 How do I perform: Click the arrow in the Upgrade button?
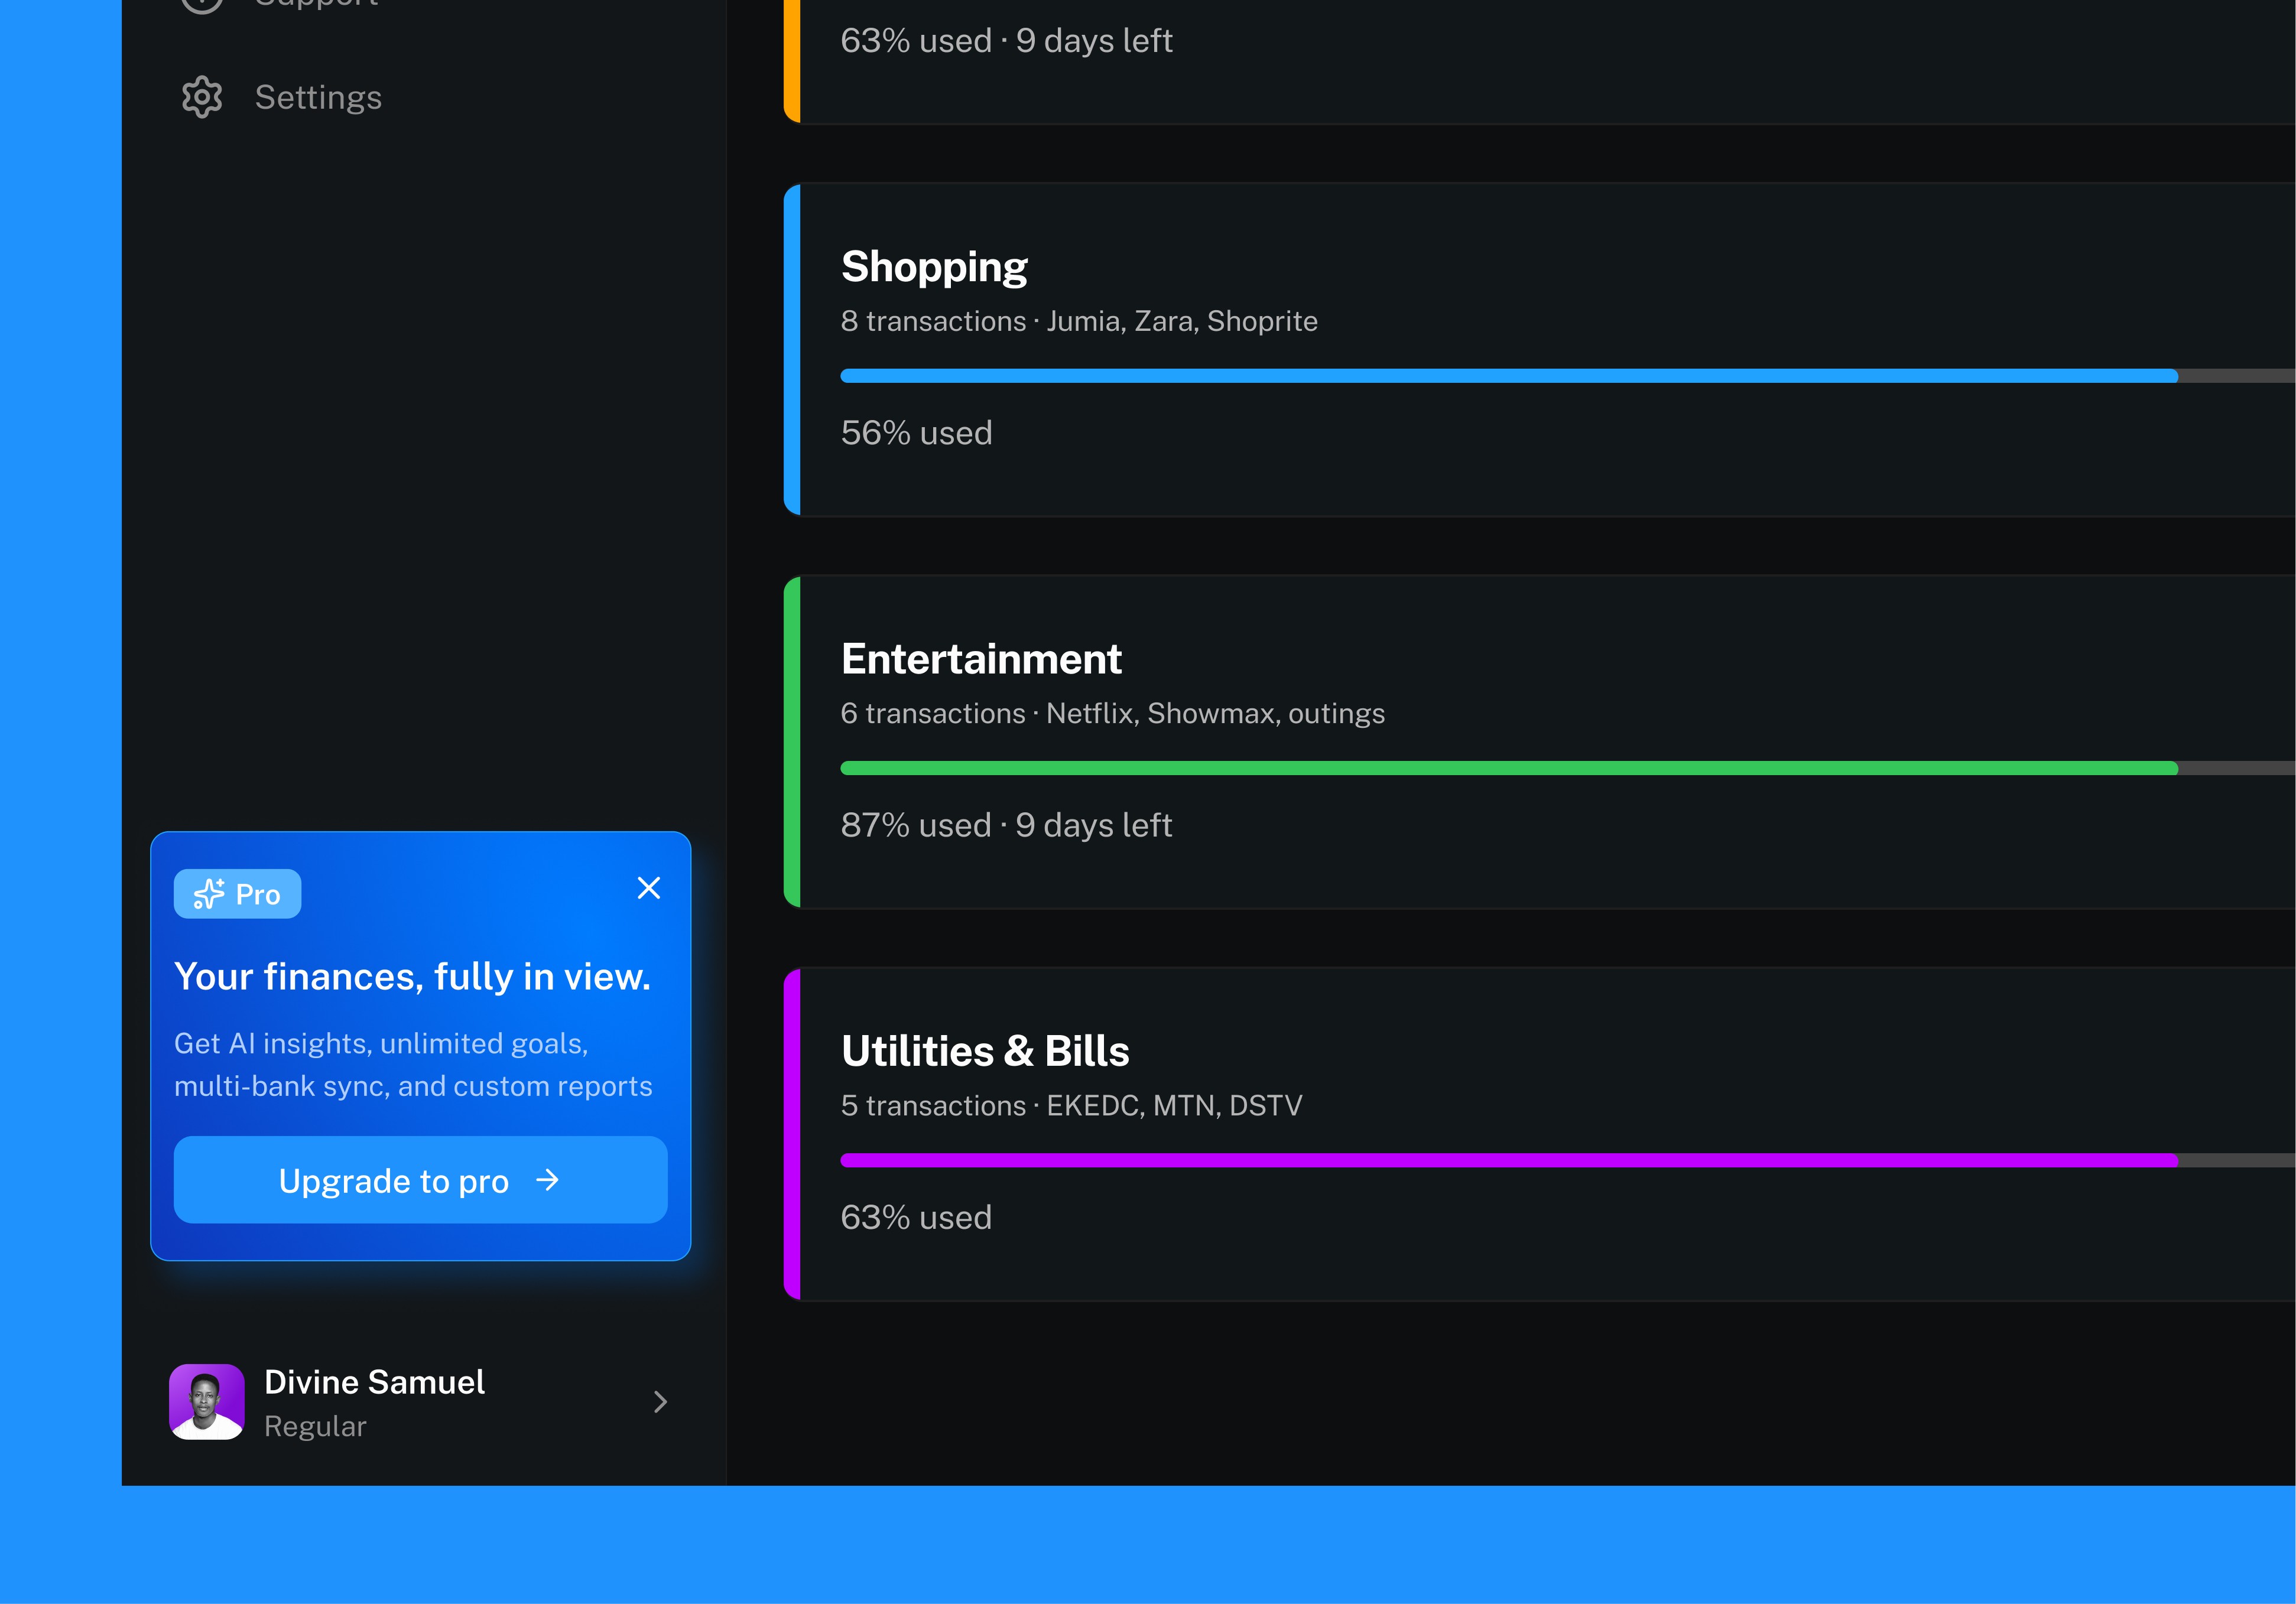(547, 1180)
